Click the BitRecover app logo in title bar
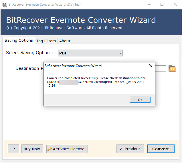182x163 pixels. [5, 5]
